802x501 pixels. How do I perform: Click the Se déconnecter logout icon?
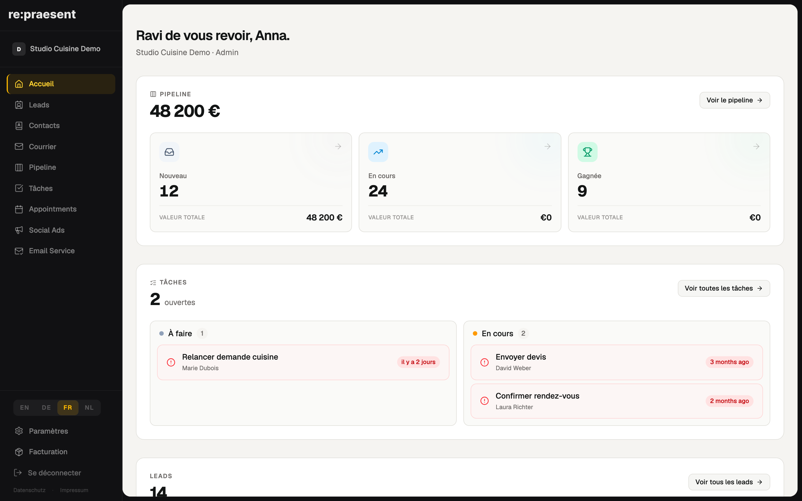pos(18,473)
